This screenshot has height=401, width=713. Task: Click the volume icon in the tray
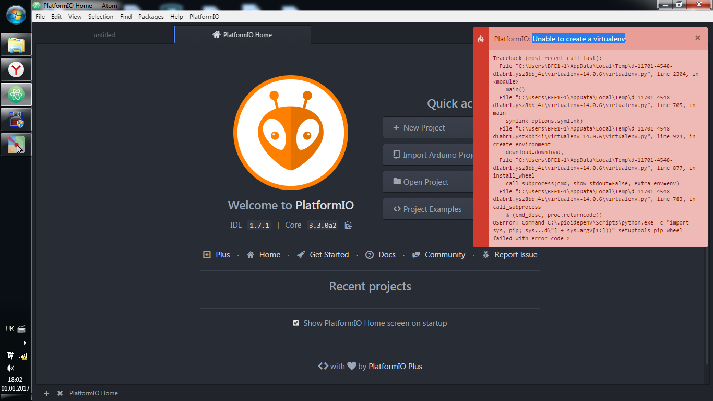(9, 368)
